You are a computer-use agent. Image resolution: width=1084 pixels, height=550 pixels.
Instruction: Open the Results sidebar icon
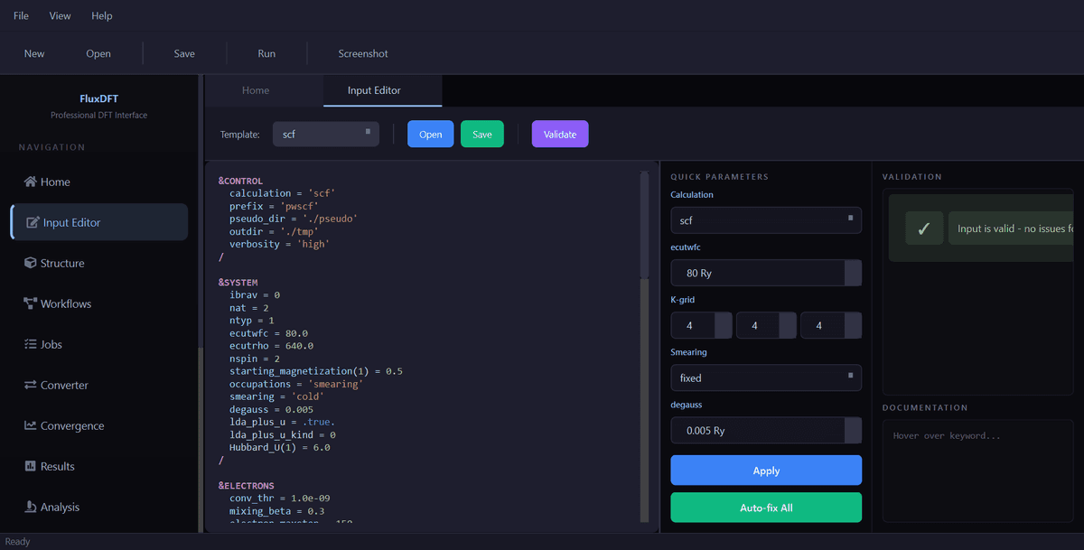(x=31, y=467)
